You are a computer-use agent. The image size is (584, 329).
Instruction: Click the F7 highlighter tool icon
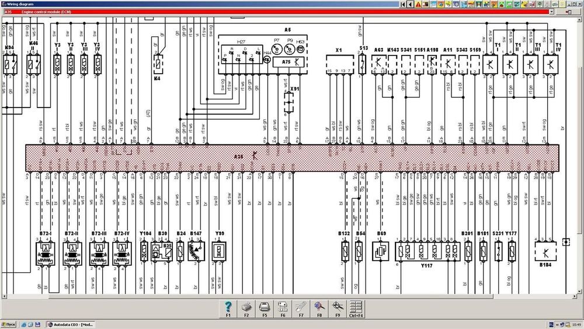pyautogui.click(x=301, y=309)
